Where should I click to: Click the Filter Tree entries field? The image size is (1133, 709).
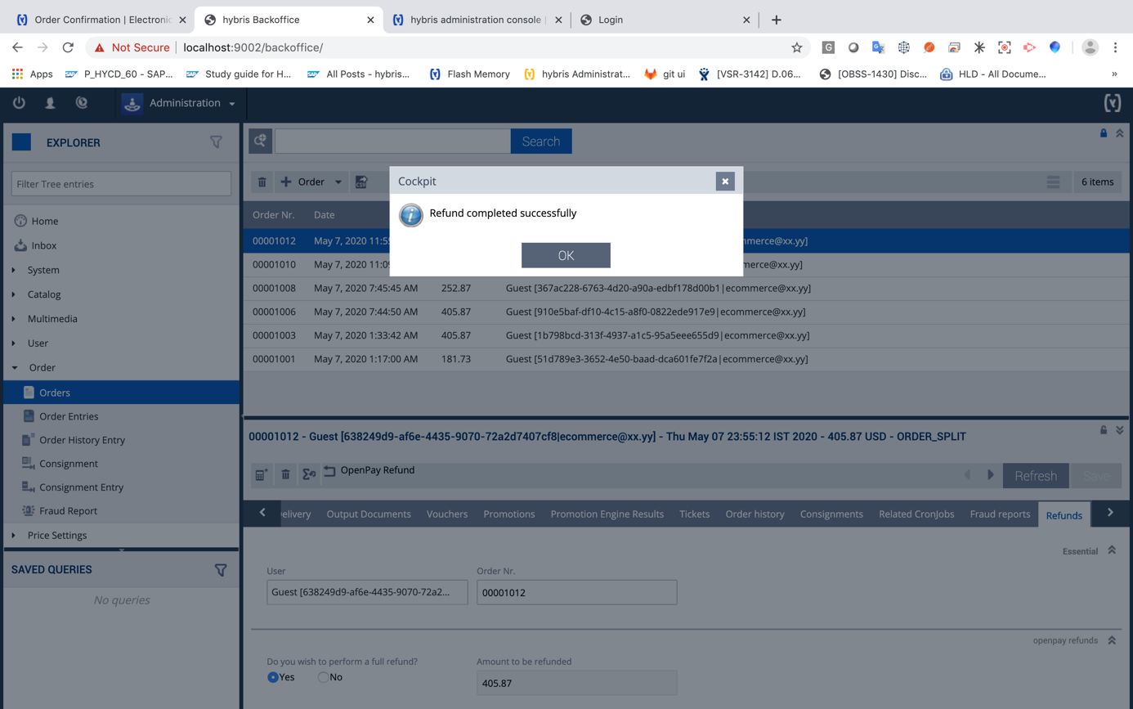click(121, 184)
